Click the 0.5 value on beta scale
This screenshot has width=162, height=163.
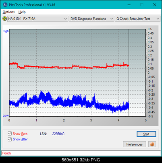(150, 29)
